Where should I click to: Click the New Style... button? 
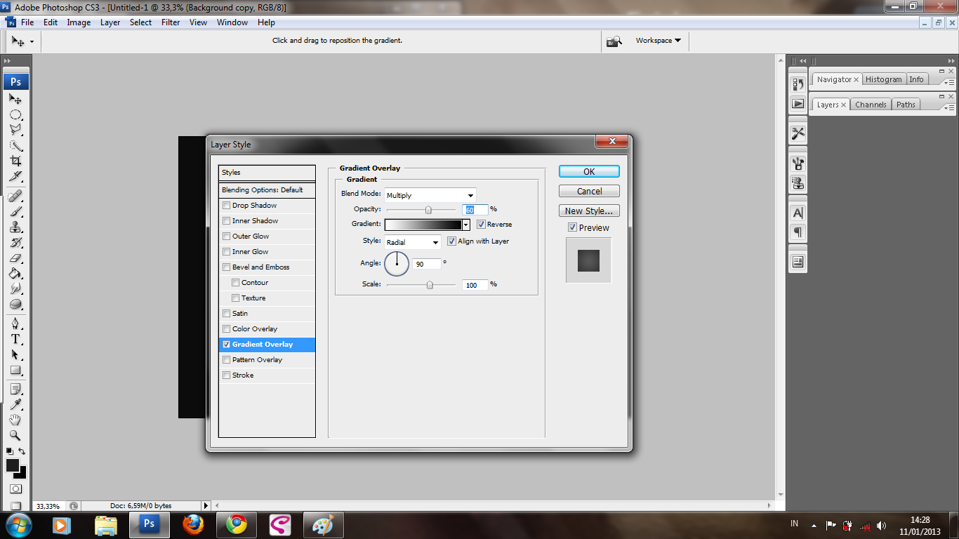[589, 211]
